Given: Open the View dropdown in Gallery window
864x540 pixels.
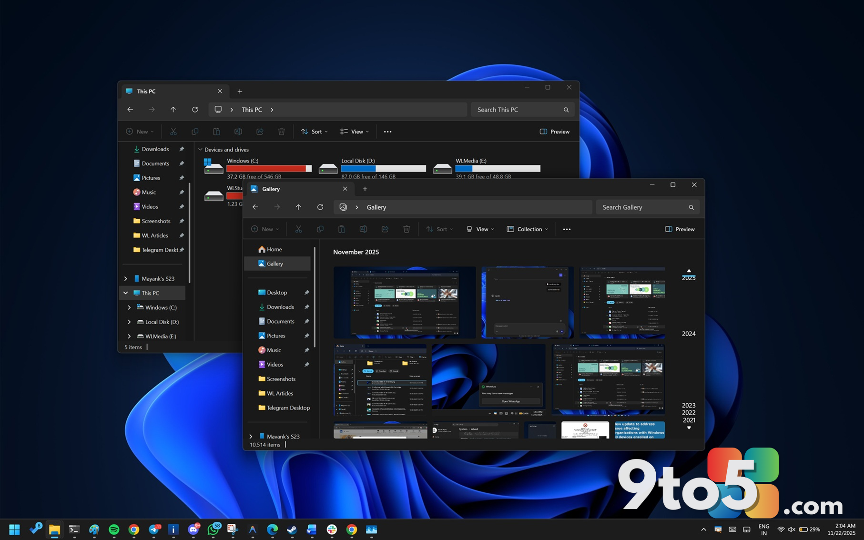Looking at the screenshot, I should [x=480, y=229].
